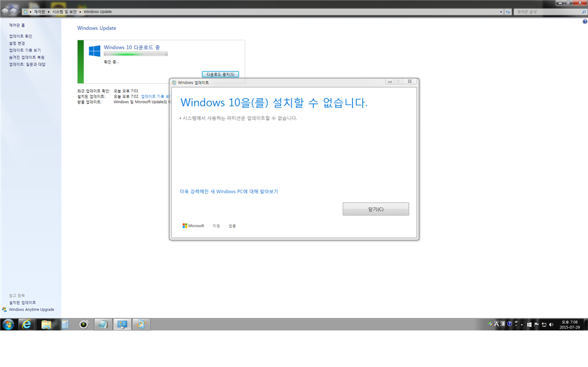Expand the arrow after 시스템 및 보안
Image resolution: width=588 pixels, height=367 pixels.
coord(80,11)
